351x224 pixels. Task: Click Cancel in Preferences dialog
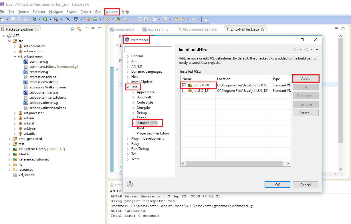[306, 185]
